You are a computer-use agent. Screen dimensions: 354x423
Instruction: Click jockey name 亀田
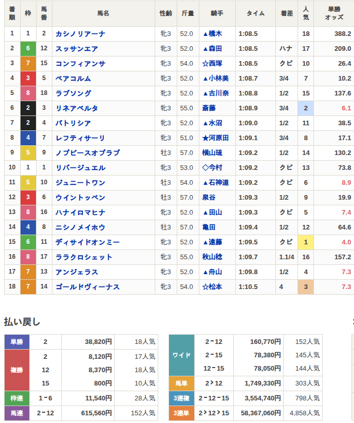209,227
